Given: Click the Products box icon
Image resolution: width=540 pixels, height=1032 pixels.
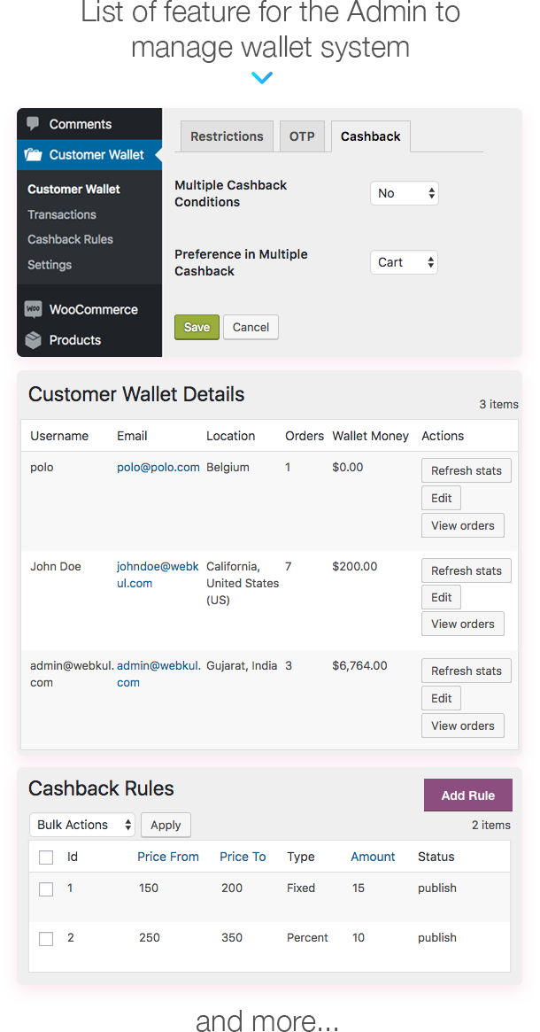Looking at the screenshot, I should pos(33,339).
